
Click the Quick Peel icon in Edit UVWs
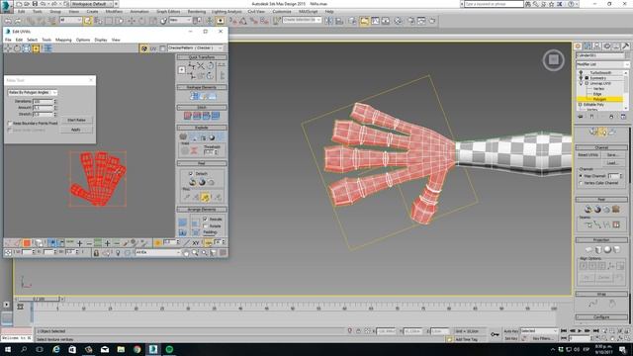click(x=192, y=182)
